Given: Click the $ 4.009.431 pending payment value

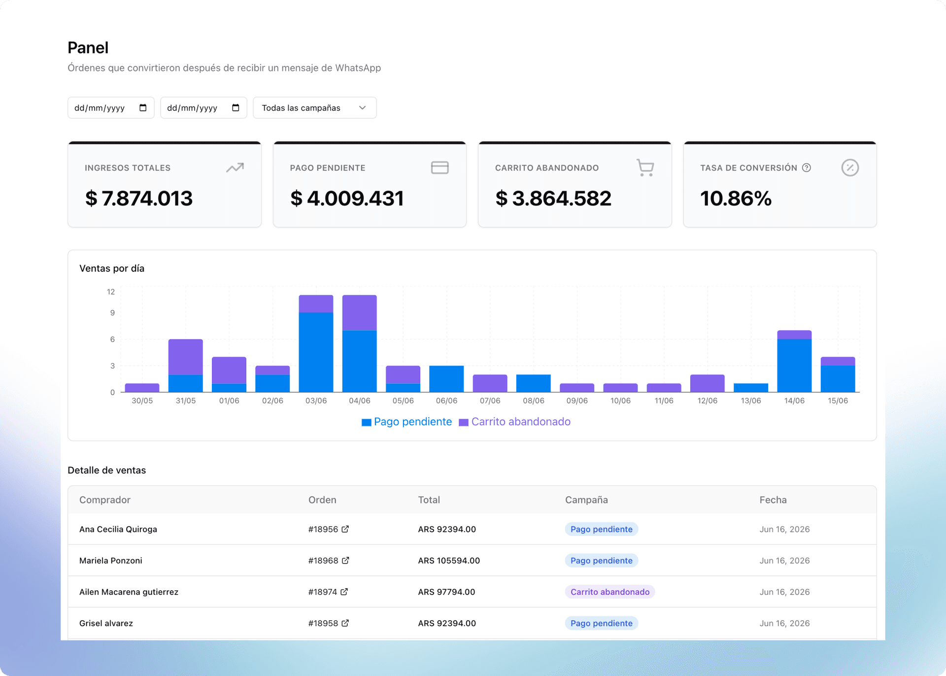Looking at the screenshot, I should click(347, 198).
